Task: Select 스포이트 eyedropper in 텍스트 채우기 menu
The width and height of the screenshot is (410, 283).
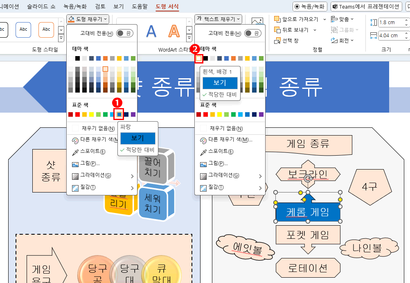Action: 230,152
